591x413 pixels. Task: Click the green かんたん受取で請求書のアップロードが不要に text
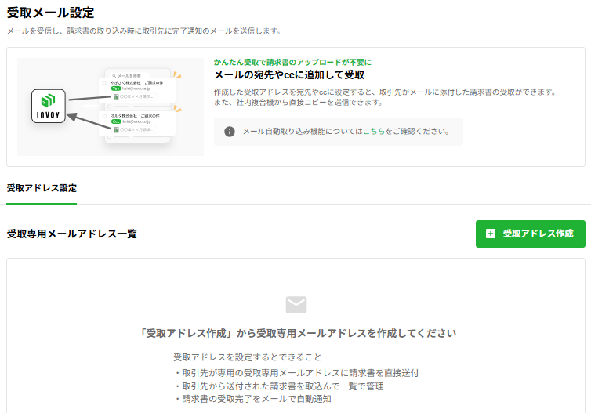click(x=292, y=62)
